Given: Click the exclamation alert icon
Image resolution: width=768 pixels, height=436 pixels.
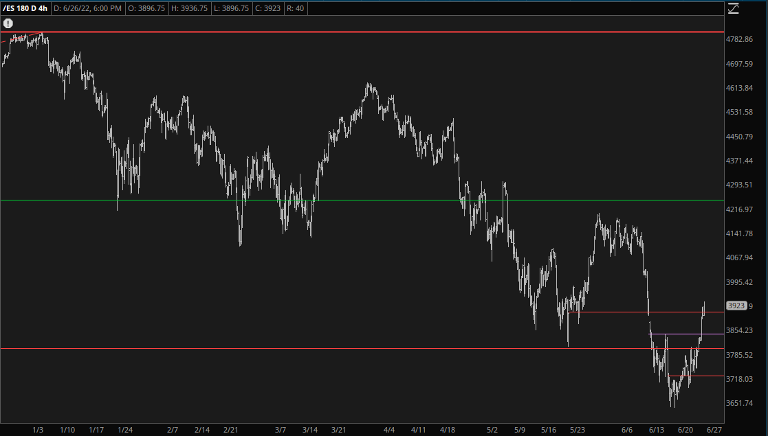Looking at the screenshot, I should (x=8, y=23).
